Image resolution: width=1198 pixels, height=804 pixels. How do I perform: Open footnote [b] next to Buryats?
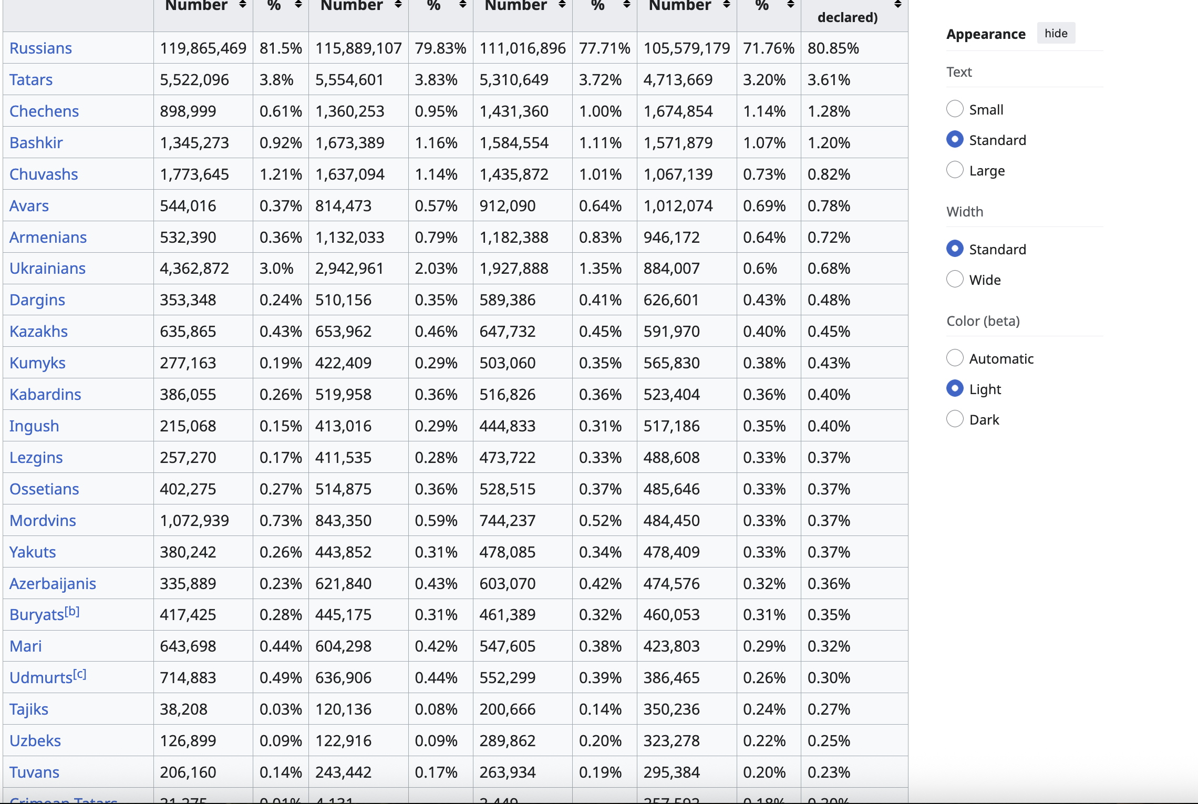pyautogui.click(x=72, y=612)
